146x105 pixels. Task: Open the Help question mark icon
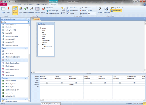click(x=145, y=5)
